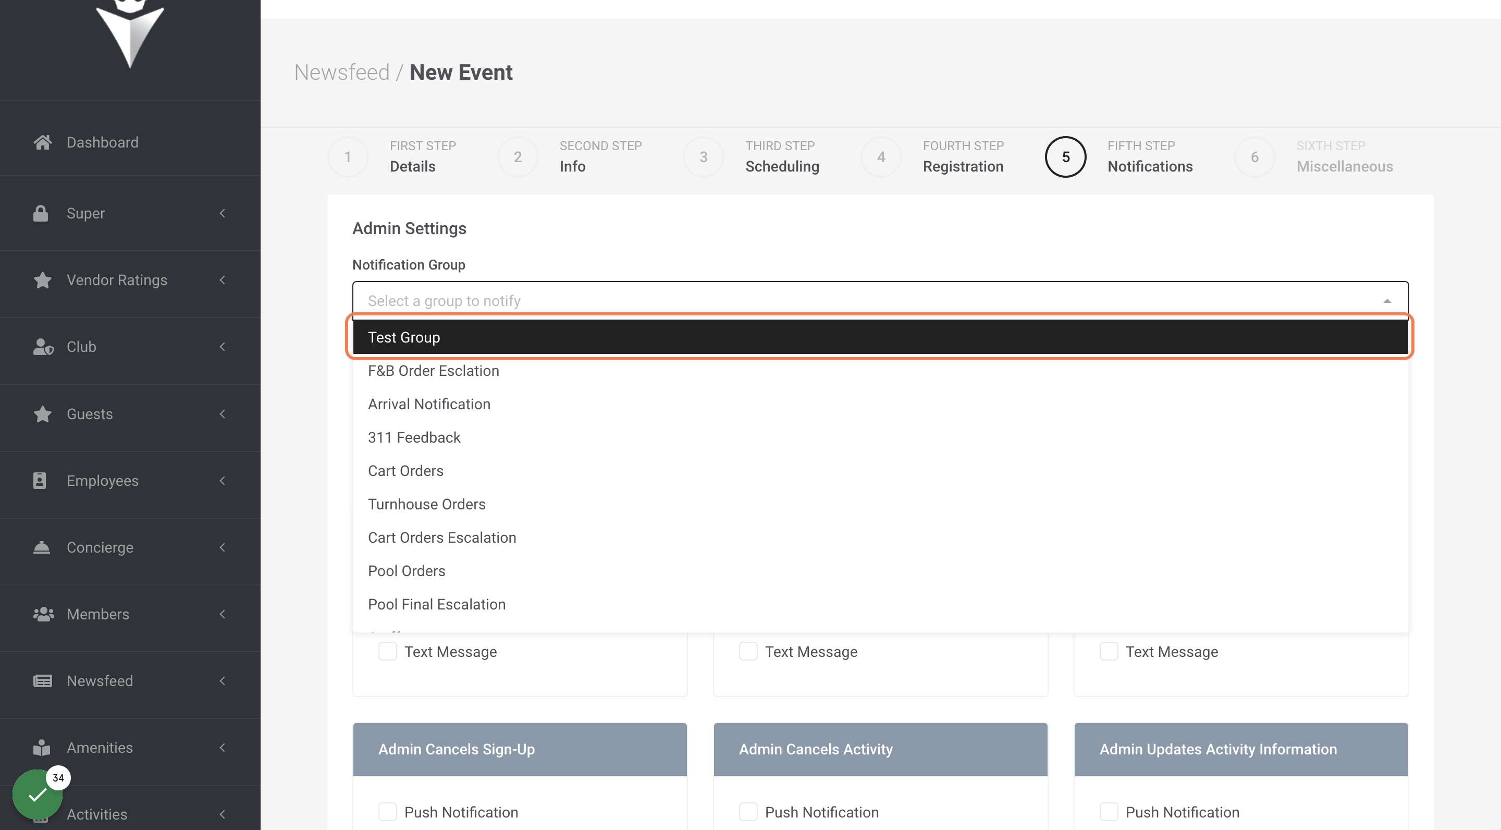Click the Amenities icon in sidebar
Image resolution: width=1501 pixels, height=830 pixels.
(41, 748)
